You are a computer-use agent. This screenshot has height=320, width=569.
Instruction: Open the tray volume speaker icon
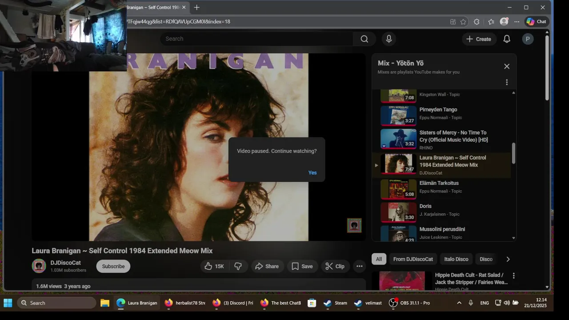tap(507, 303)
